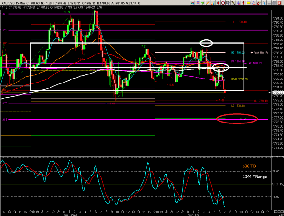Select the horizontal line H tool
The width and height of the screenshot is (284, 216).
(x=254, y=3)
